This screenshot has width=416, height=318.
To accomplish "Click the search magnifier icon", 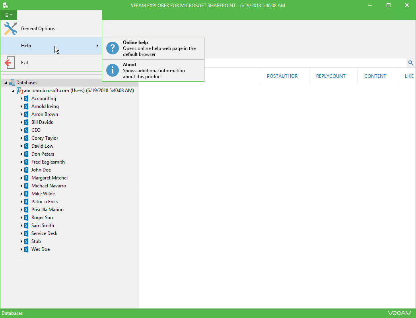I will 411,63.
